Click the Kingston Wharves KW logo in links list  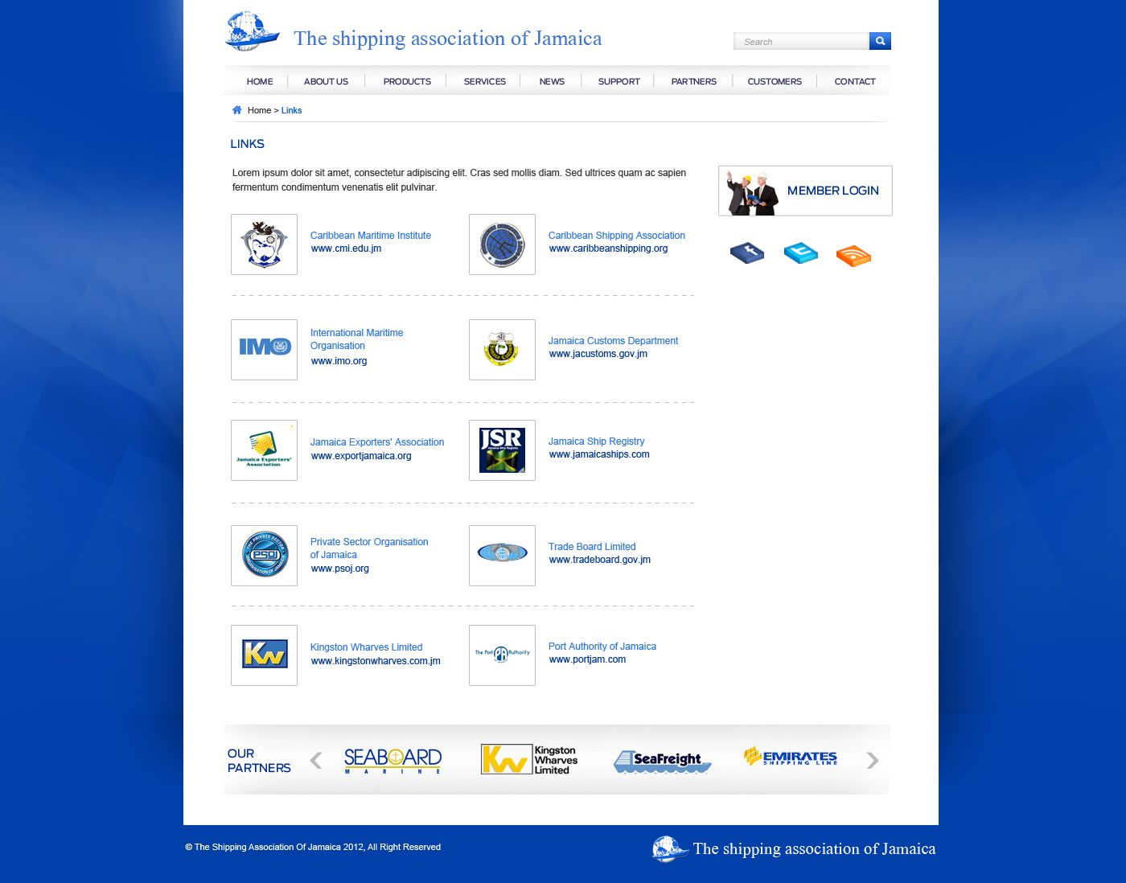(x=264, y=655)
